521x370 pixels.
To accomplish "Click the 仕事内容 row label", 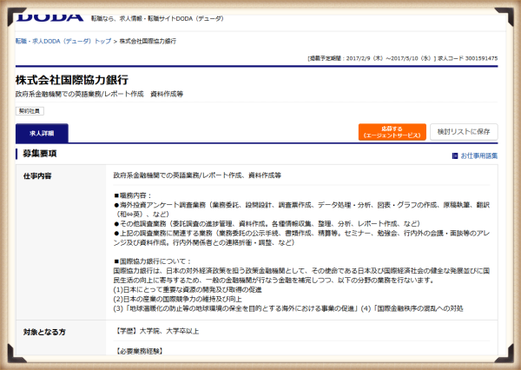I will coord(37,176).
